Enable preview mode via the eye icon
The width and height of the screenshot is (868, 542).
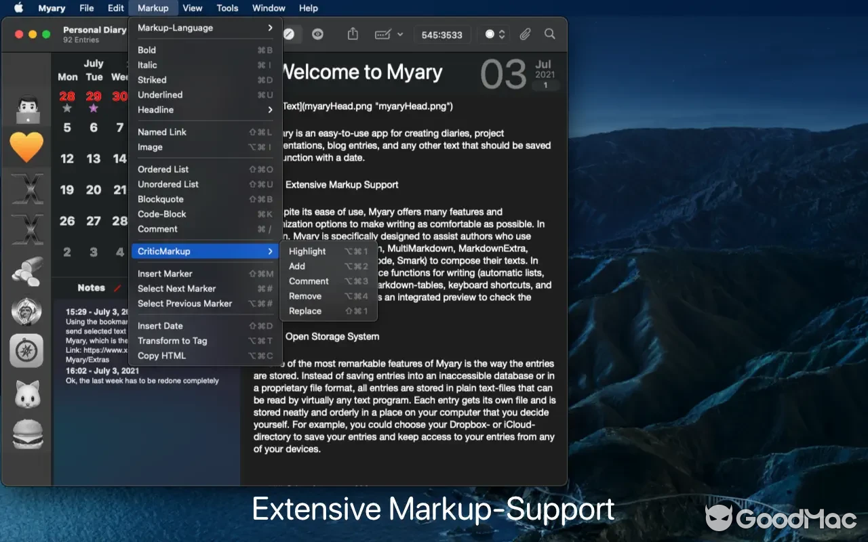click(x=317, y=34)
